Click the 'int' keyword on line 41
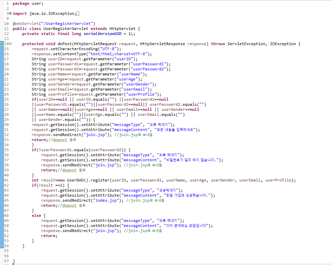 point(35,180)
